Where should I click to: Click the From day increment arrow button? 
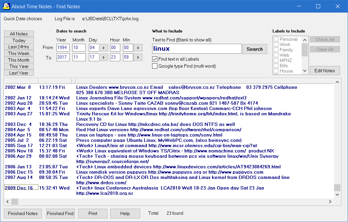(103, 48)
